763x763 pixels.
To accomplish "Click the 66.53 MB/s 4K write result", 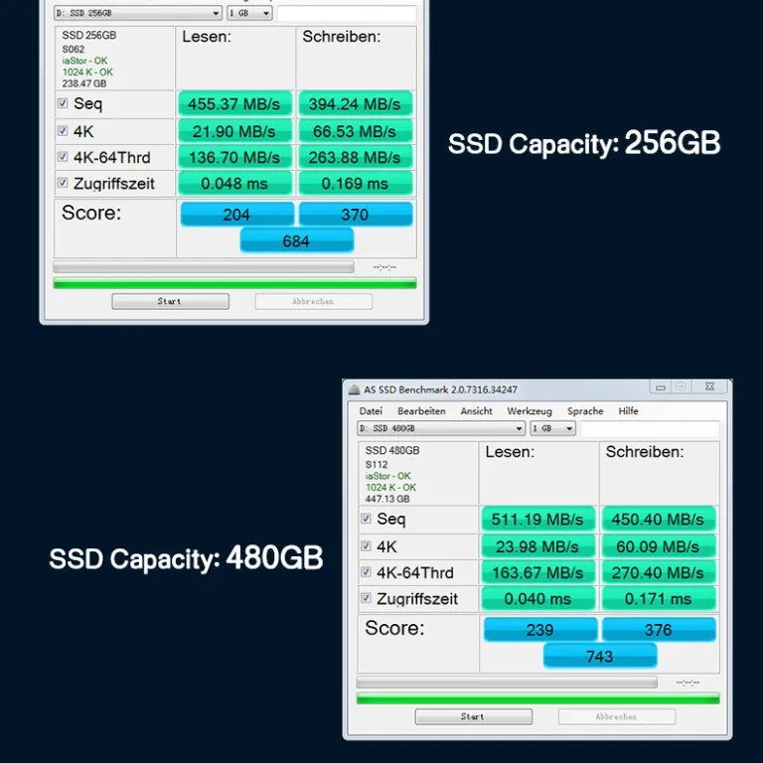I will [x=355, y=131].
